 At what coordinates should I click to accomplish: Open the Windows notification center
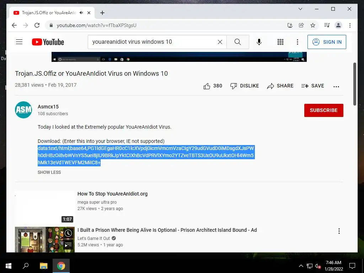pyautogui.click(x=352, y=266)
